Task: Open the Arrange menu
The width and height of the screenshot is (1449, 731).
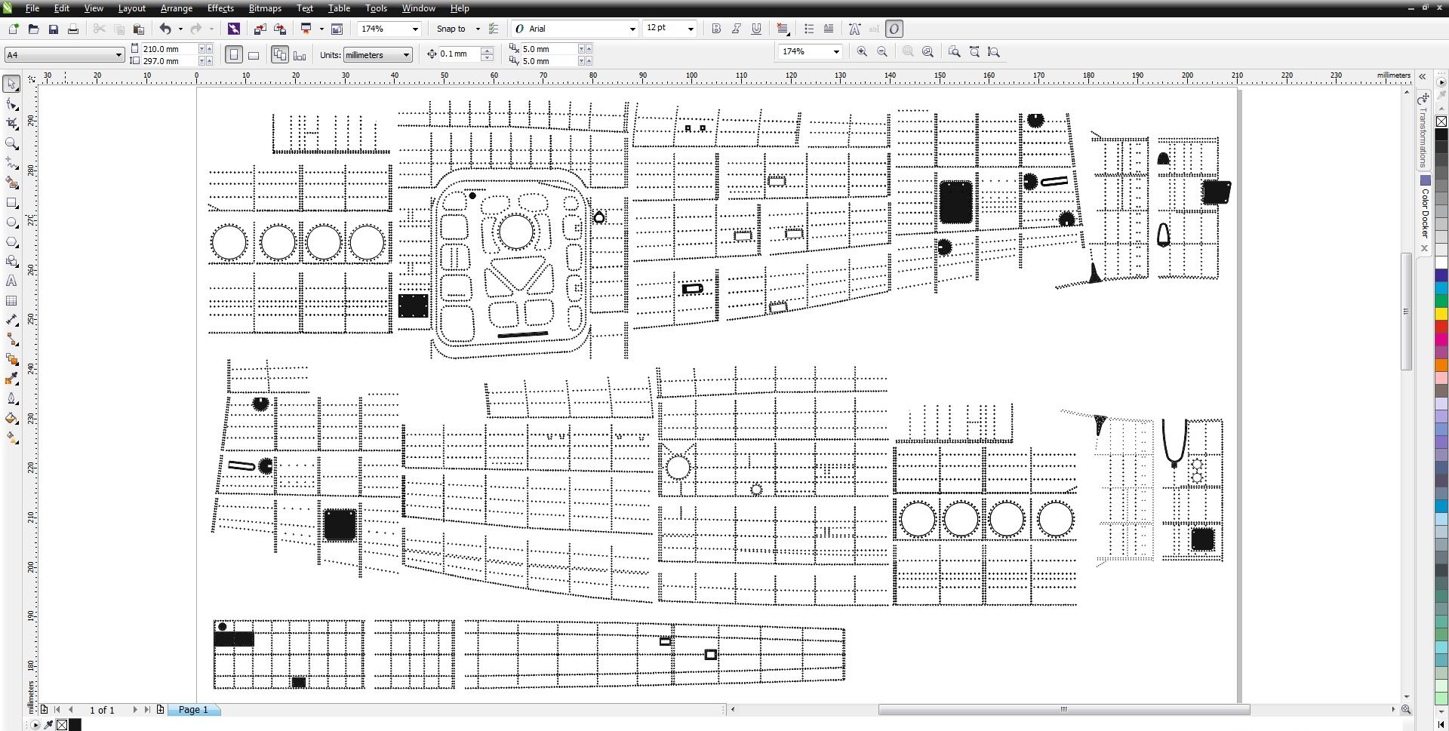Action: tap(176, 8)
